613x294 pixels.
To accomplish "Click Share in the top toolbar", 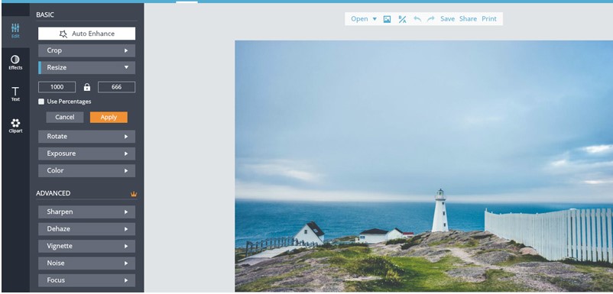I will [468, 19].
